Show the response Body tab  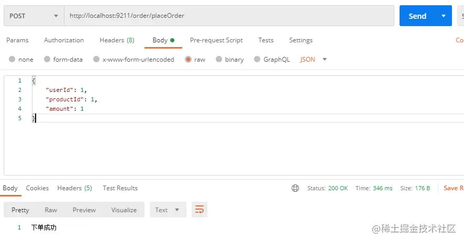(x=10, y=188)
